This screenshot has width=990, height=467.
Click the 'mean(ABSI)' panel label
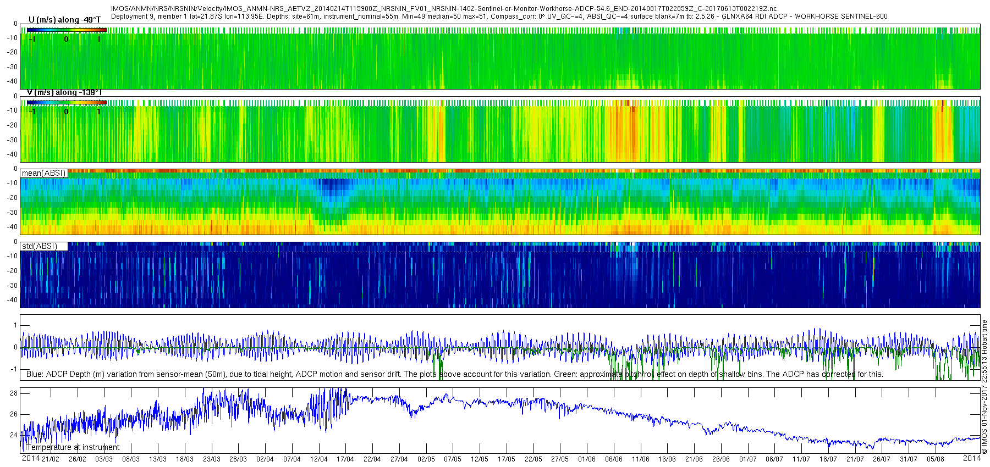[x=43, y=173]
